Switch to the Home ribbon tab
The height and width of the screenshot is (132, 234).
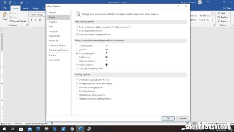[15, 8]
